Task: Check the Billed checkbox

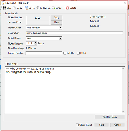Action: pyautogui.click(x=78, y=53)
